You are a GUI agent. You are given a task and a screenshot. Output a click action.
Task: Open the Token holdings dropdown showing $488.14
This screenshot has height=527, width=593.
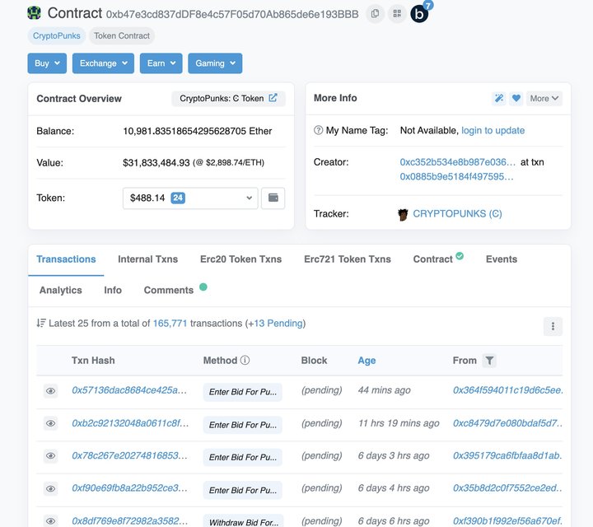click(190, 198)
